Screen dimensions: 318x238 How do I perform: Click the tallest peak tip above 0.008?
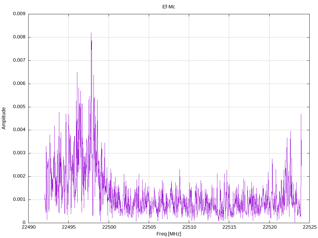pyautogui.click(x=91, y=33)
